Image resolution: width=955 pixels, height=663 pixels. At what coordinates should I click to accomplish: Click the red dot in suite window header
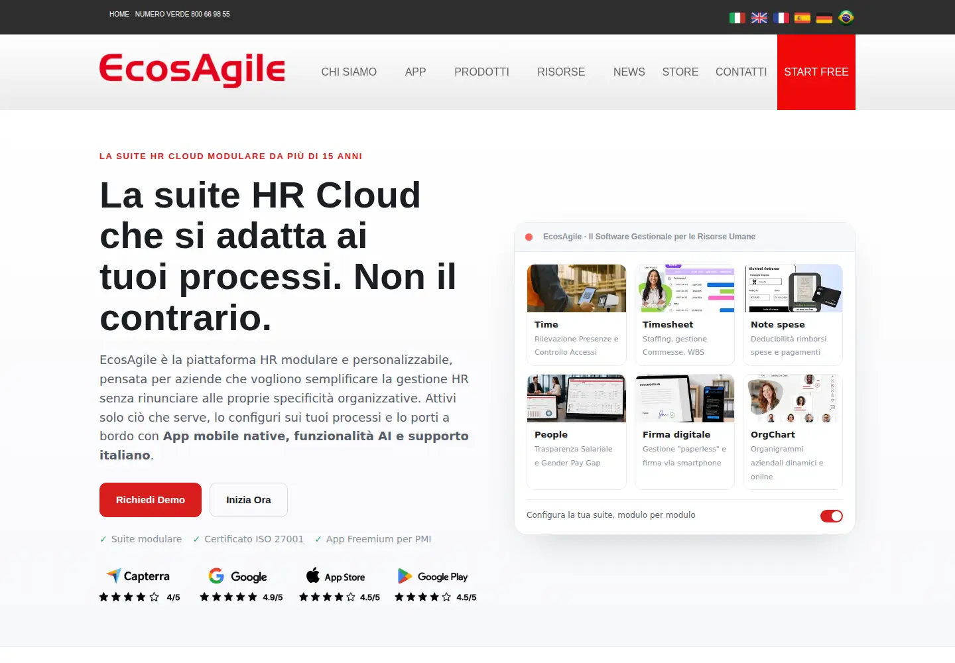point(529,237)
